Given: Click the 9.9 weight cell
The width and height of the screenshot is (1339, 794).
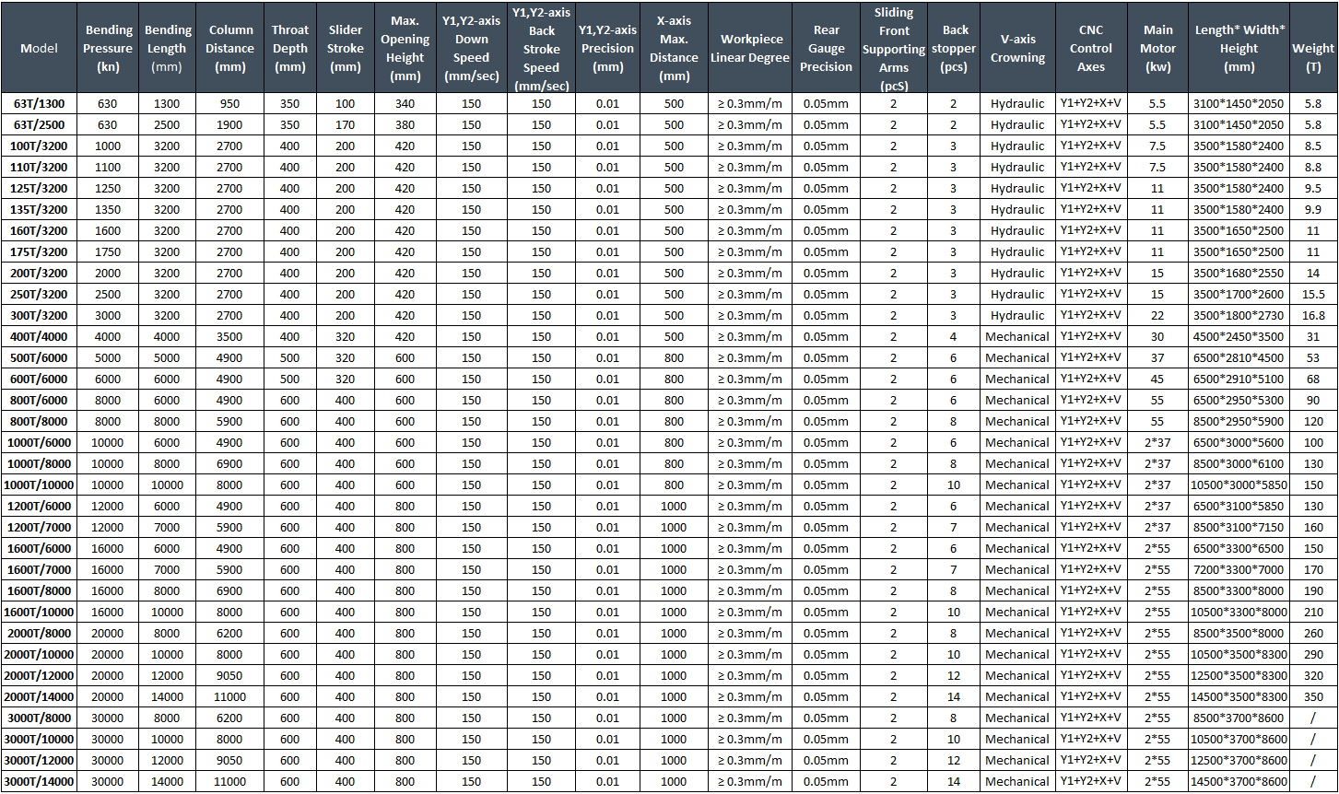Looking at the screenshot, I should click(1313, 210).
